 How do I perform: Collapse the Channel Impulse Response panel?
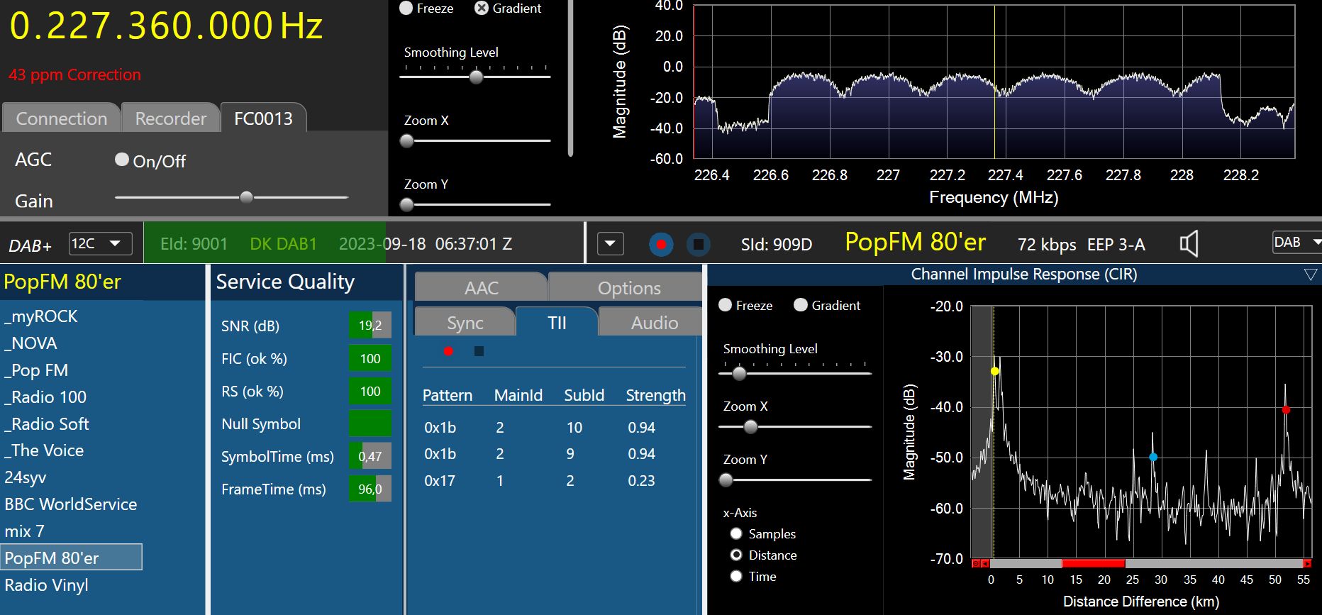coord(1310,275)
